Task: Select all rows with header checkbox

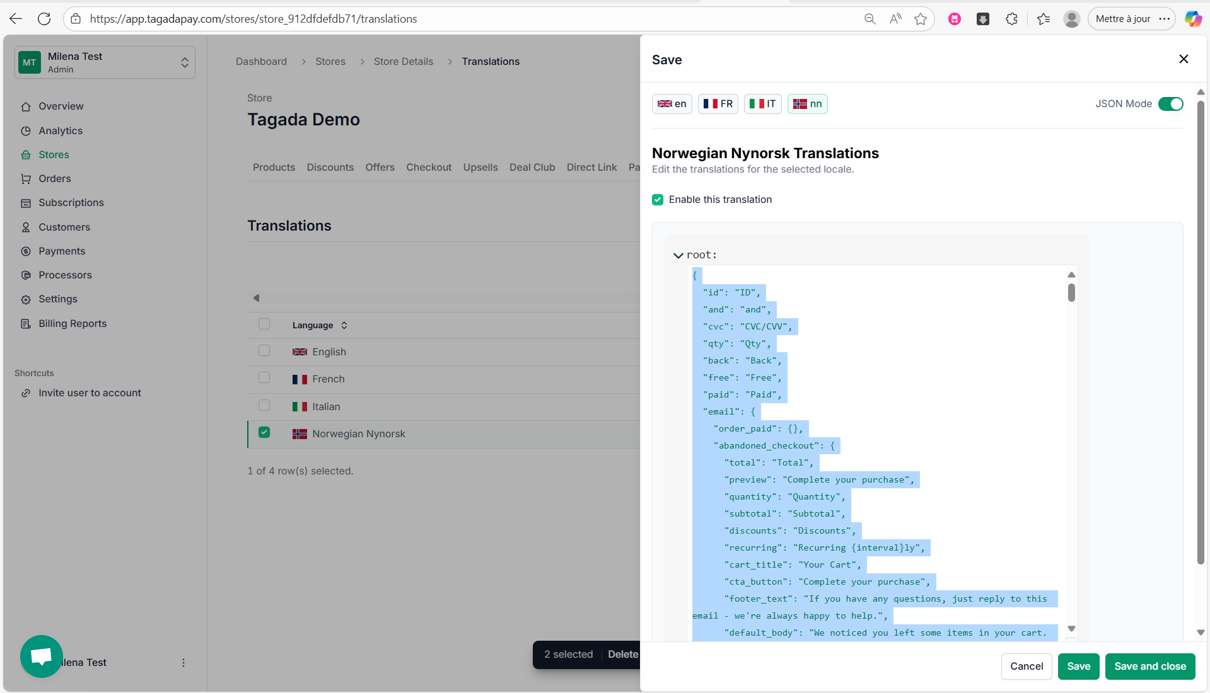Action: [x=264, y=324]
